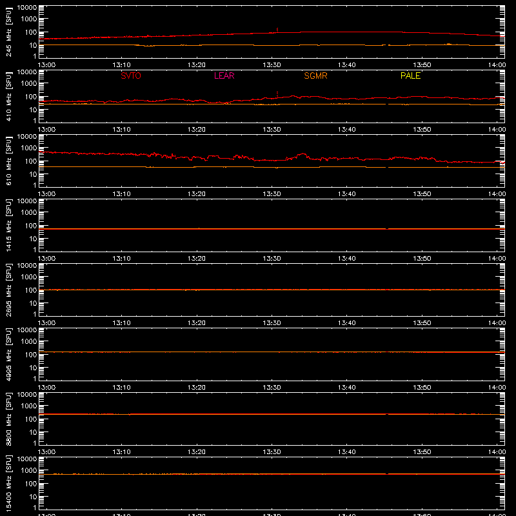Click 13:50 tick label under 610 MHz plot
This screenshot has height=516, width=516.
(422, 194)
